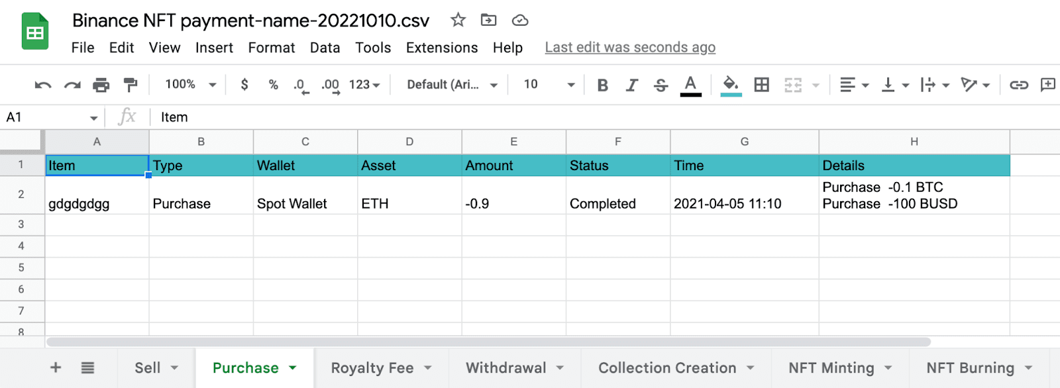Image resolution: width=1060 pixels, height=388 pixels.
Task: Insert a comment
Action: click(1048, 85)
